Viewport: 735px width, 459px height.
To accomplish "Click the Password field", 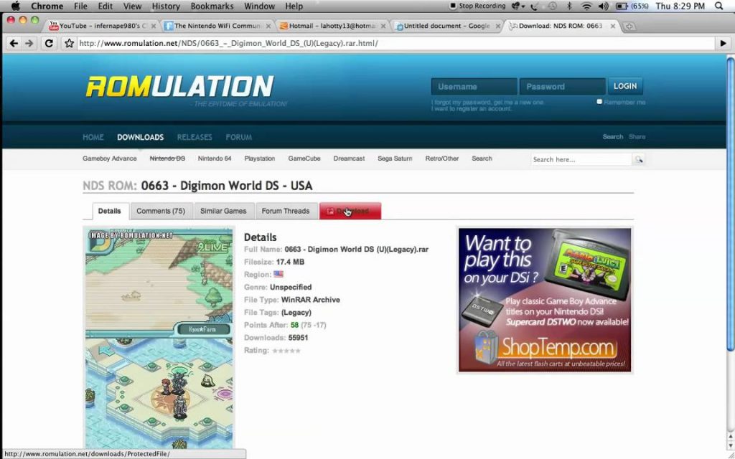I will pos(562,87).
